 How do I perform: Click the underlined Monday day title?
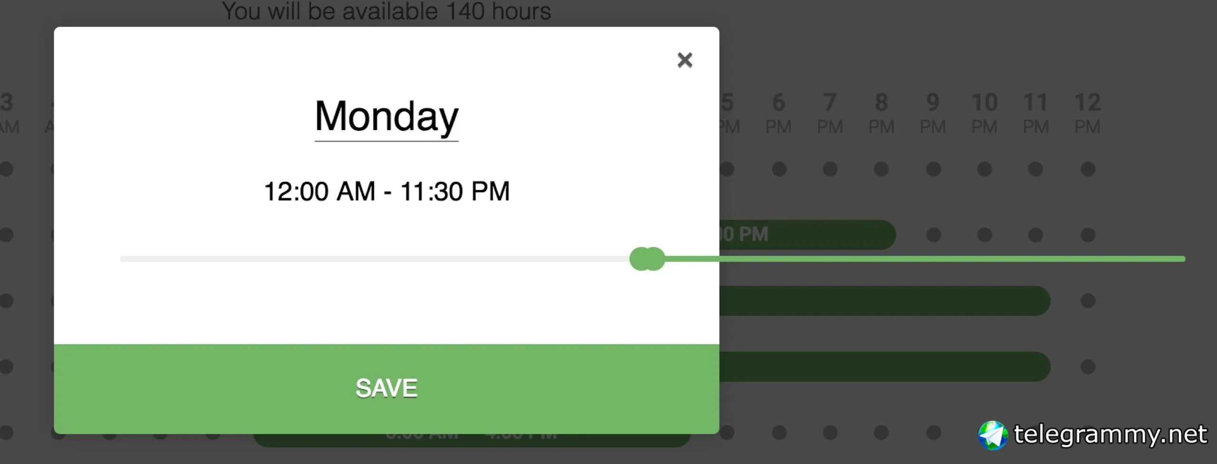click(386, 117)
